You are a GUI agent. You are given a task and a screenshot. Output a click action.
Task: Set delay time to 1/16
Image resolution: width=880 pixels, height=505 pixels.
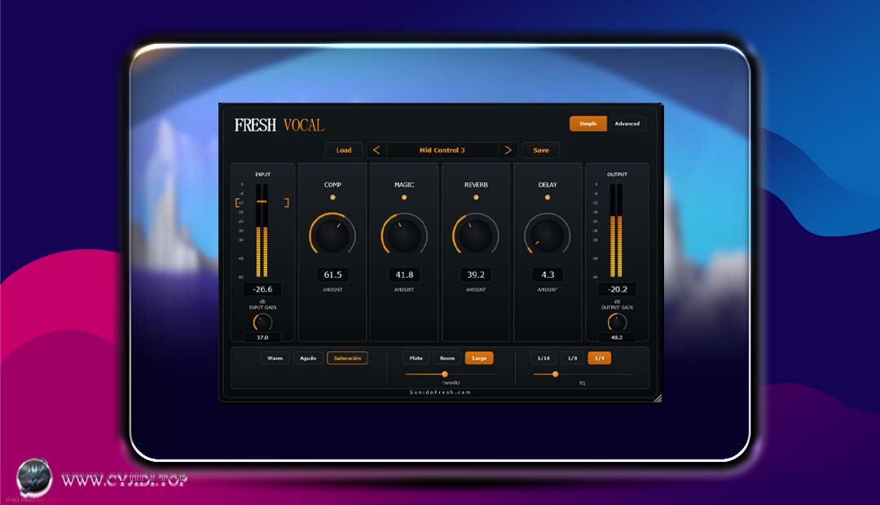point(543,358)
